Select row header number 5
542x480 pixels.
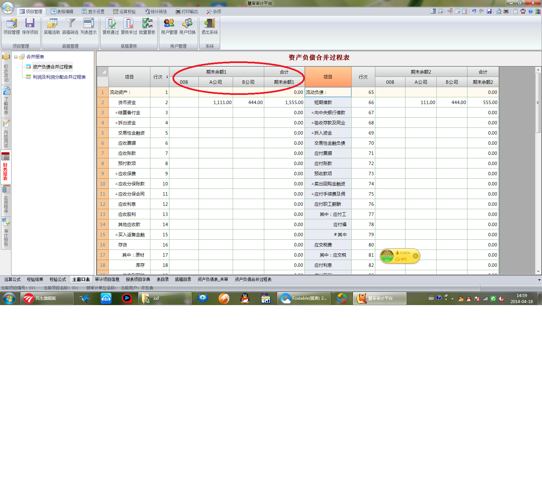pos(103,133)
